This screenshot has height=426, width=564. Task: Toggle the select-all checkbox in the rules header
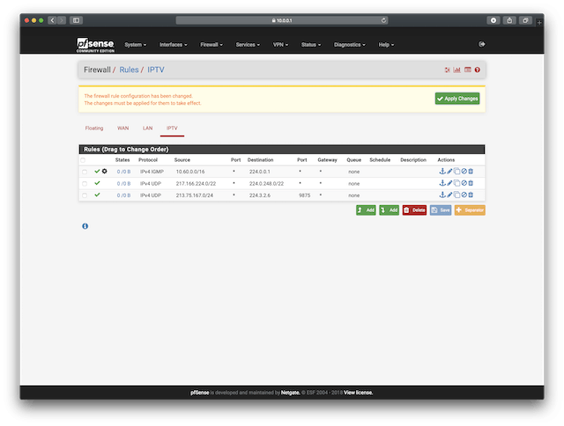pos(83,160)
